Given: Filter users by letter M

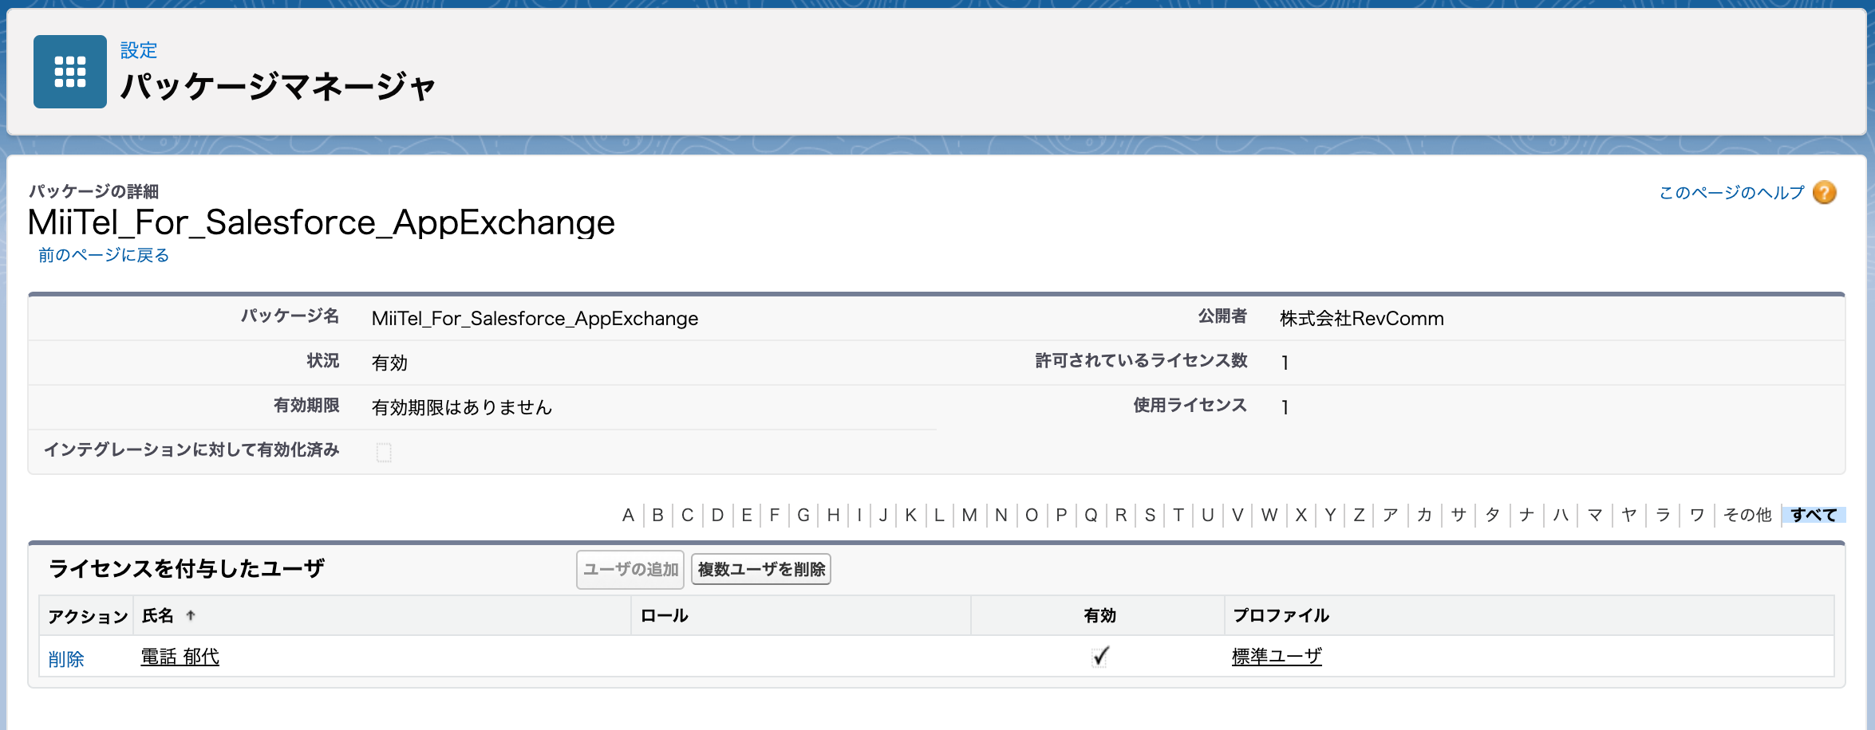Looking at the screenshot, I should [969, 515].
